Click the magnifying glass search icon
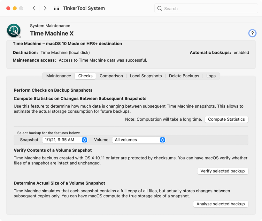Viewport: 262px width, 221px height. (x=159, y=9)
